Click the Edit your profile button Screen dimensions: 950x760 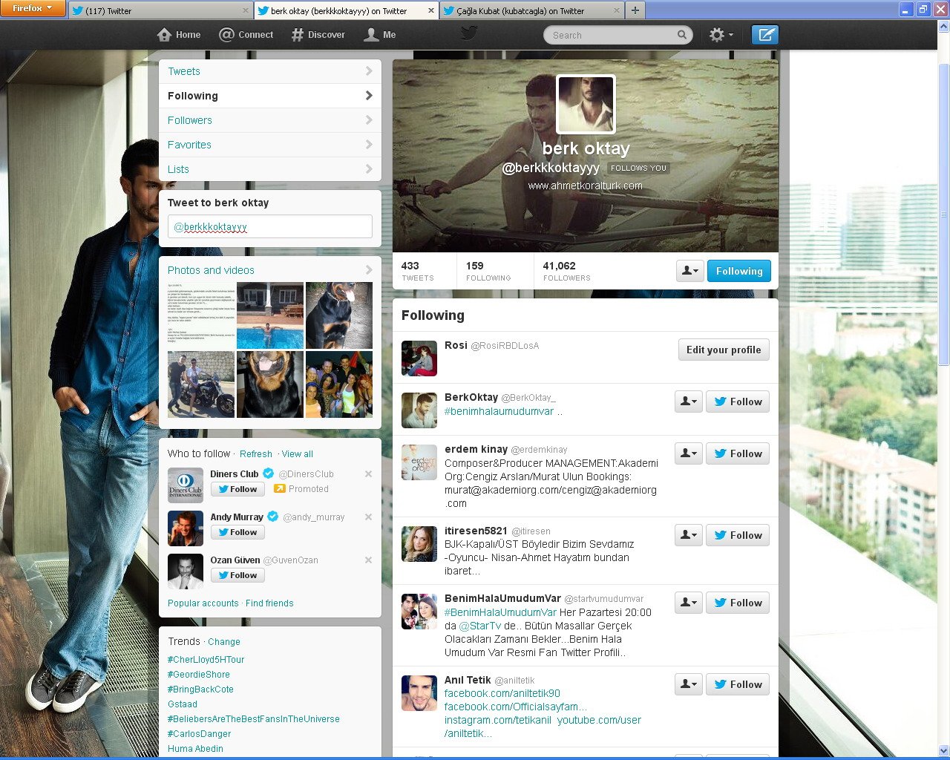pyautogui.click(x=723, y=350)
